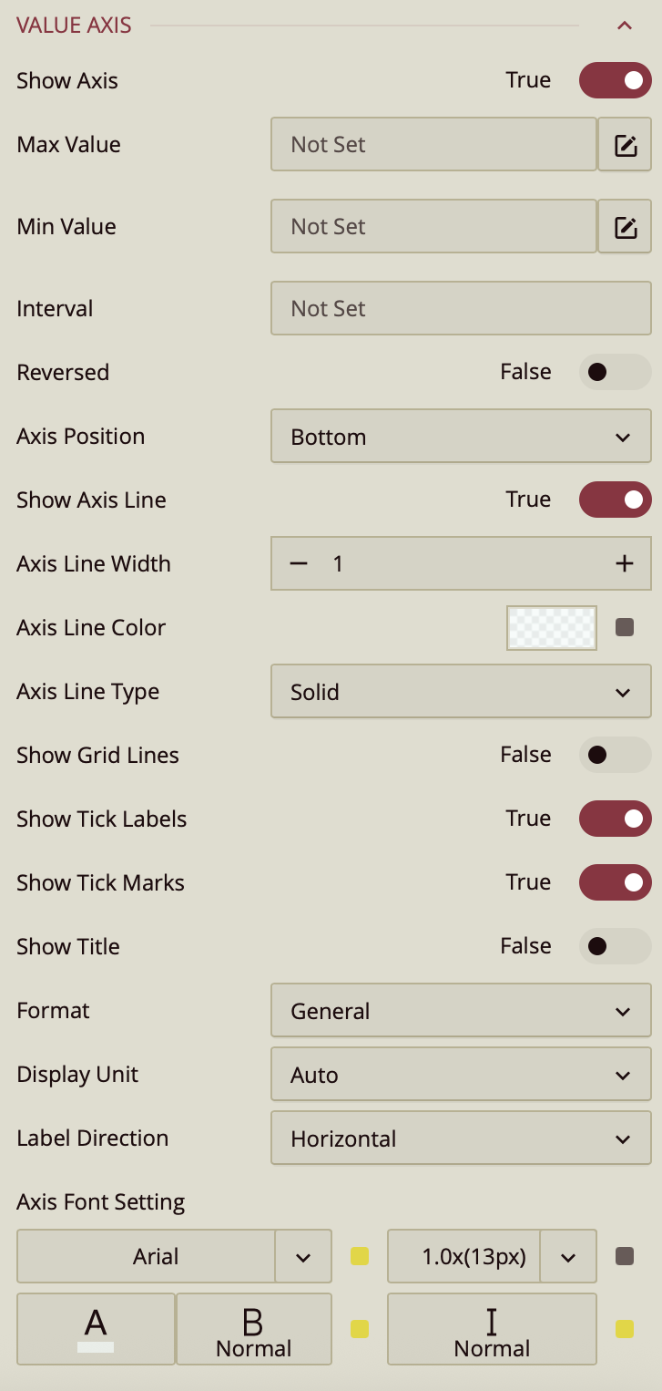Click the yellow swatch beside the font family
The width and height of the screenshot is (662, 1391).
359,1256
